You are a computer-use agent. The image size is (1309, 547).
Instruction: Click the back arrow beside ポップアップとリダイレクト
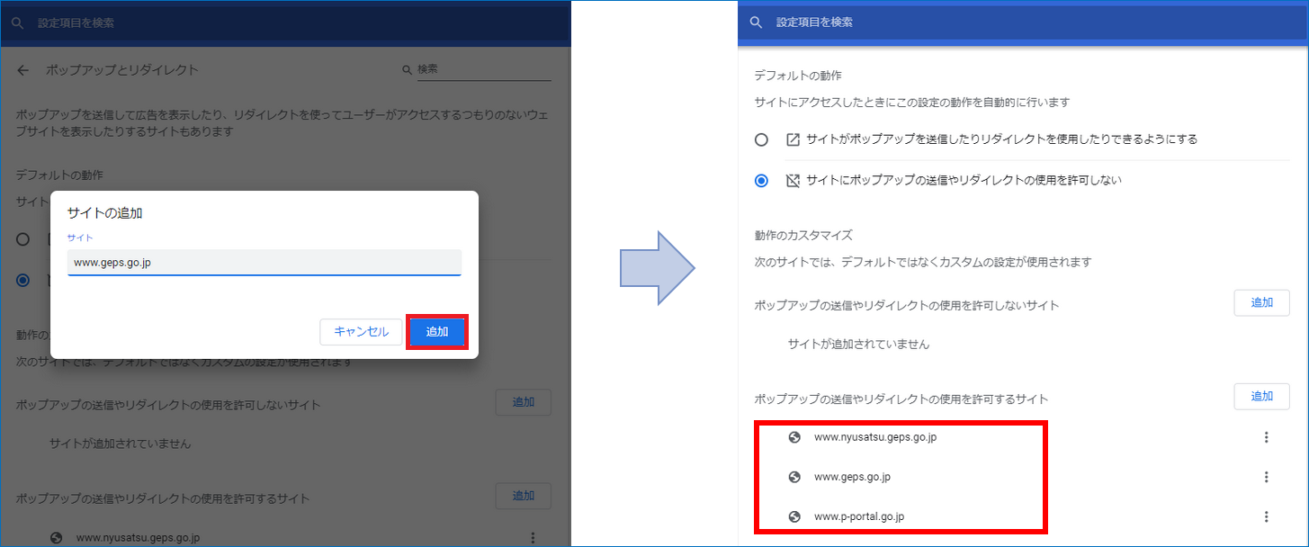(x=23, y=70)
